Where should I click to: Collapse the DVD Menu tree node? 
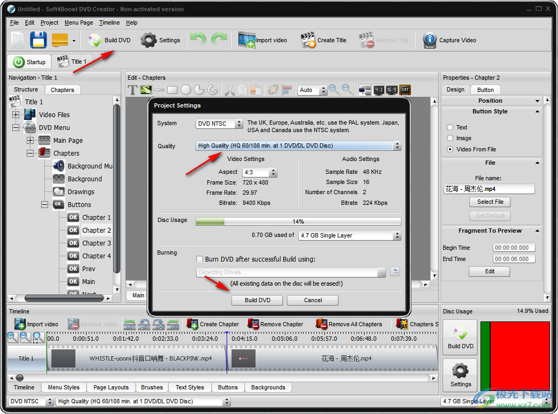click(15, 127)
